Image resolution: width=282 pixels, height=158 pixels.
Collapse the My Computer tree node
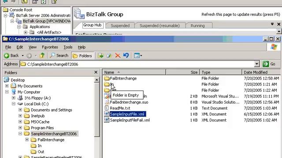pos(7,92)
